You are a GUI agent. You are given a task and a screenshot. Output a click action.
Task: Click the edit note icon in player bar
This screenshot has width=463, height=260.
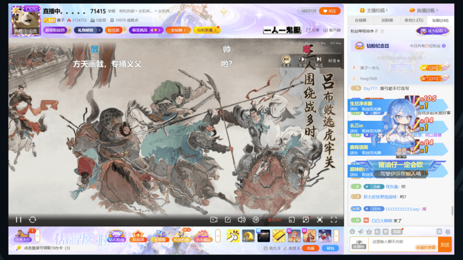click(228, 220)
